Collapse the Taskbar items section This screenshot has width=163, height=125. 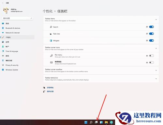(156, 20)
